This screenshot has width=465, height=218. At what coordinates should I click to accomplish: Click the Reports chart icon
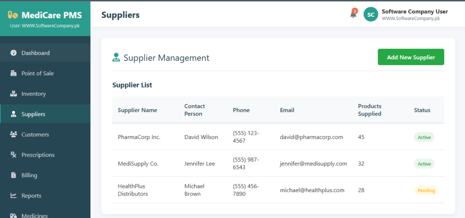coord(13,196)
